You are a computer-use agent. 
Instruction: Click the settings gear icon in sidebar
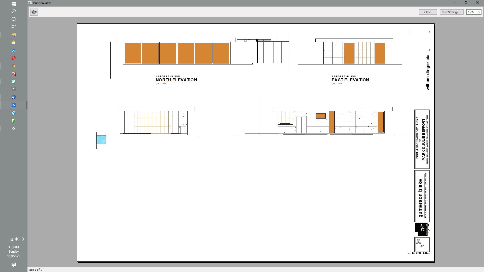tap(14, 128)
